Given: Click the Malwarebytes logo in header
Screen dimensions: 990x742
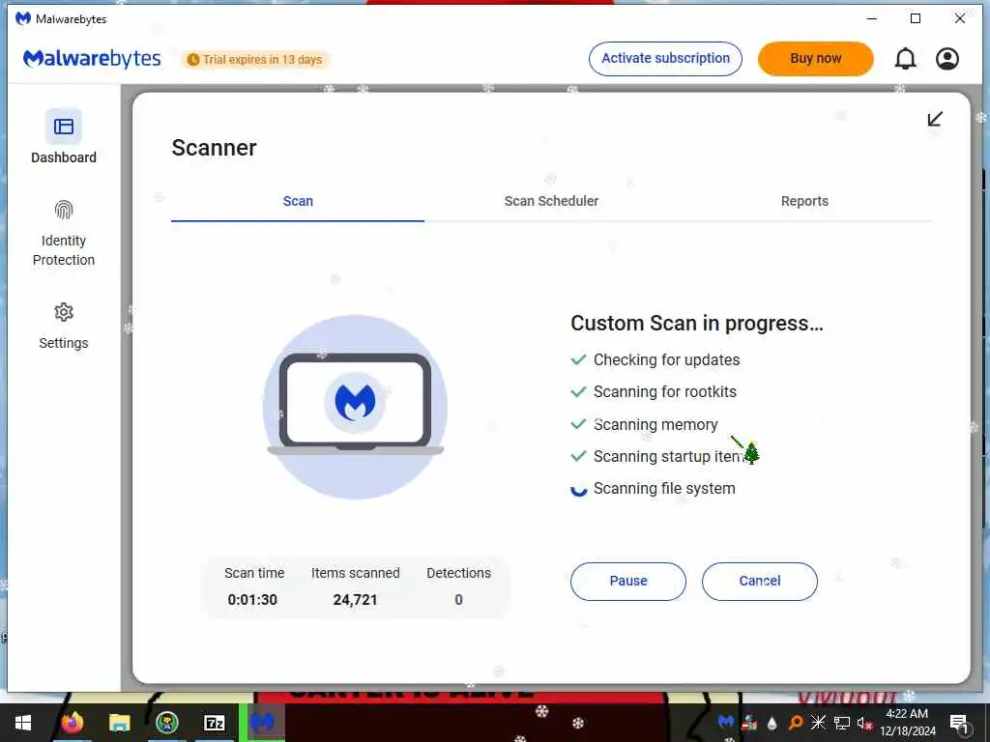Looking at the screenshot, I should click(92, 59).
